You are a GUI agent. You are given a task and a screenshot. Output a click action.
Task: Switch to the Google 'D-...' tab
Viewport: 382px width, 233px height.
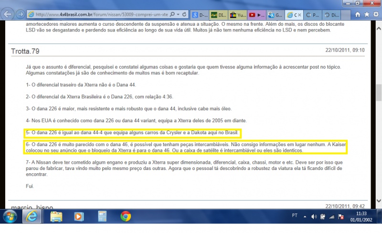tap(200, 15)
